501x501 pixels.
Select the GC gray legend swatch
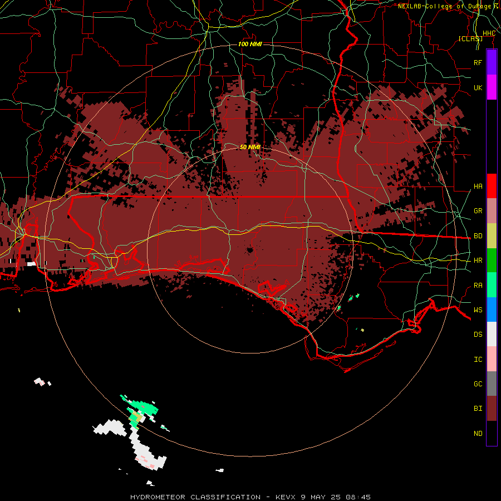(x=492, y=384)
